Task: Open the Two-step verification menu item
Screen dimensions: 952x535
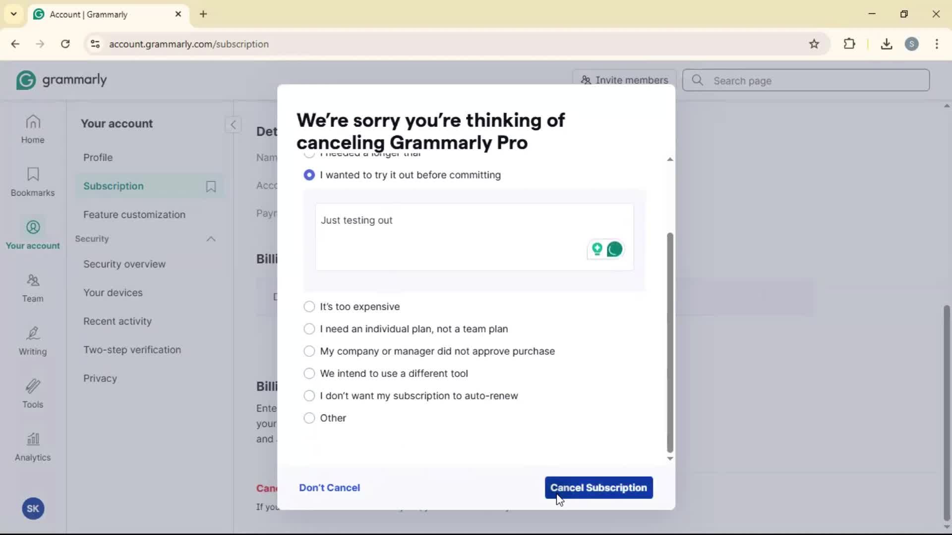Action: (132, 350)
